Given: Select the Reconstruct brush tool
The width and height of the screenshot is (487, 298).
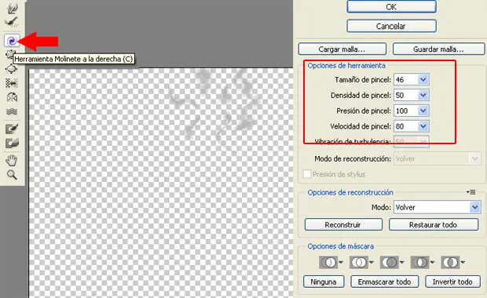Looking at the screenshot, I should point(12,22).
